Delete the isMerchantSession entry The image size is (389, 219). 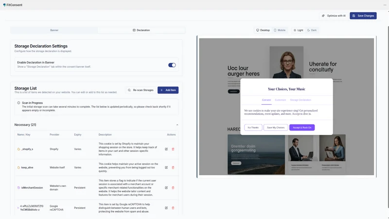coord(173,188)
